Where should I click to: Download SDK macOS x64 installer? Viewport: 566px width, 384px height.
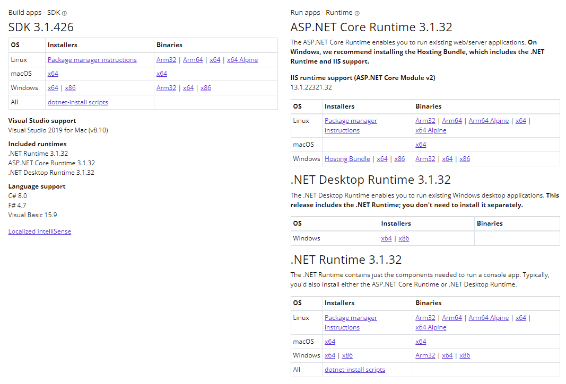[53, 74]
